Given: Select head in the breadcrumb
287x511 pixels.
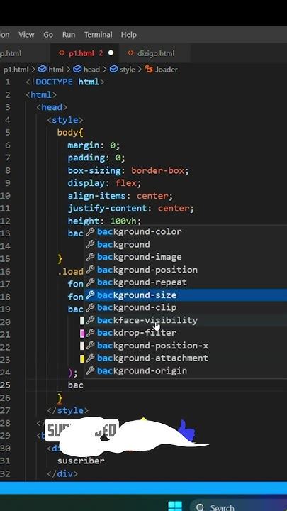Looking at the screenshot, I should [91, 70].
